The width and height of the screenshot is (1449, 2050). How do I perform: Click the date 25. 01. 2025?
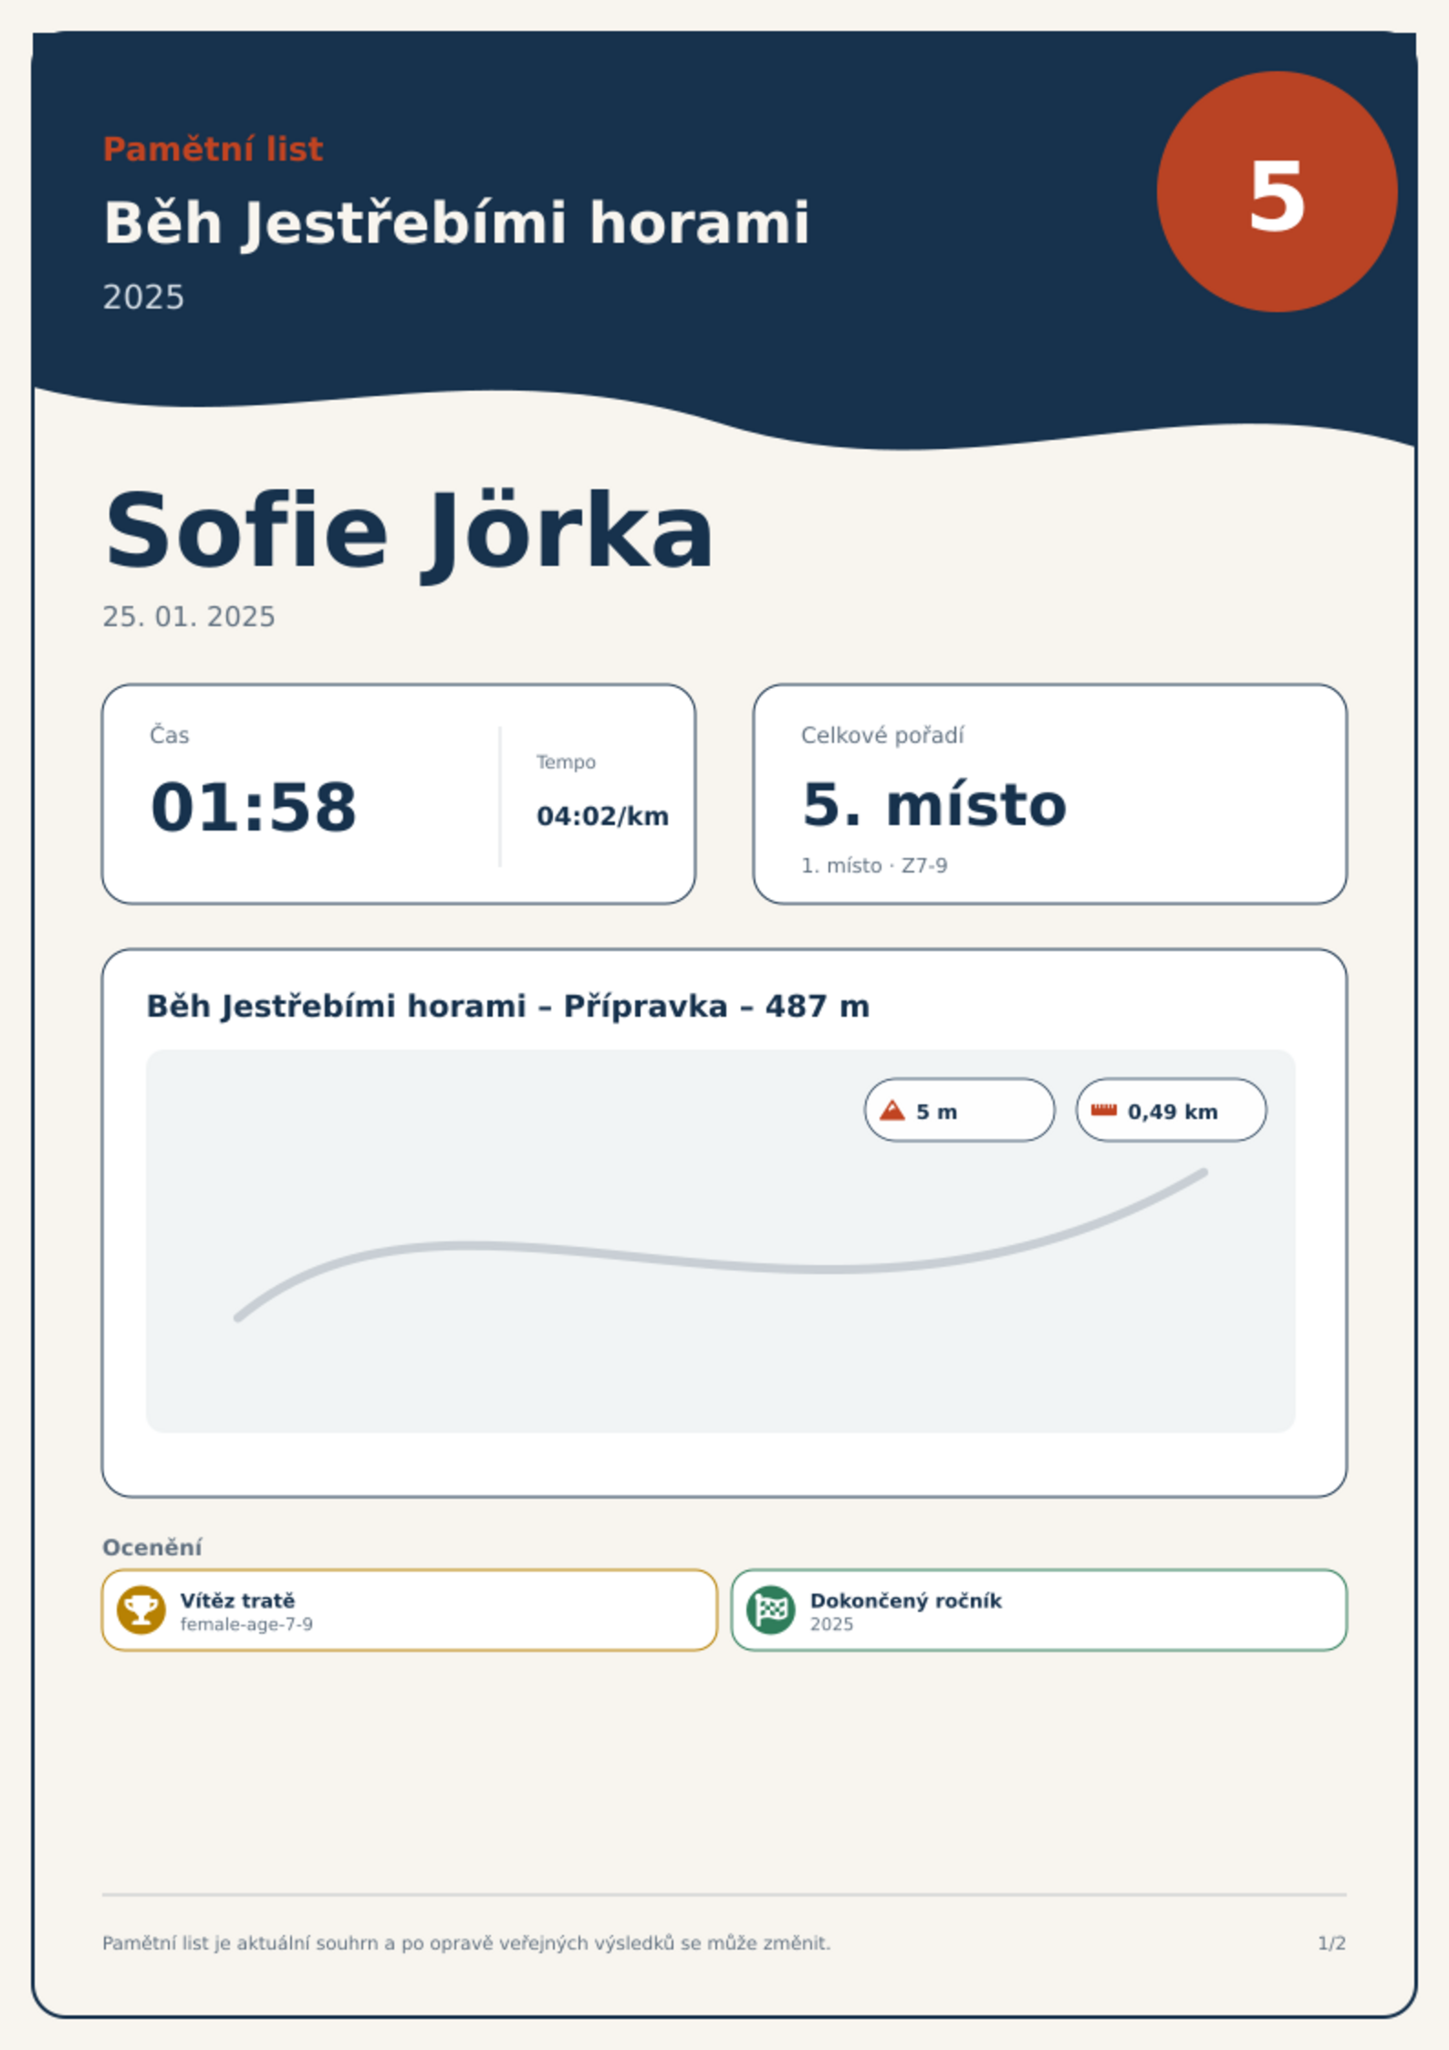189,617
